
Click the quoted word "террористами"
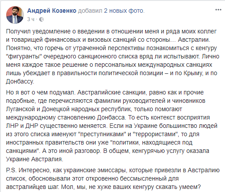point(155,134)
